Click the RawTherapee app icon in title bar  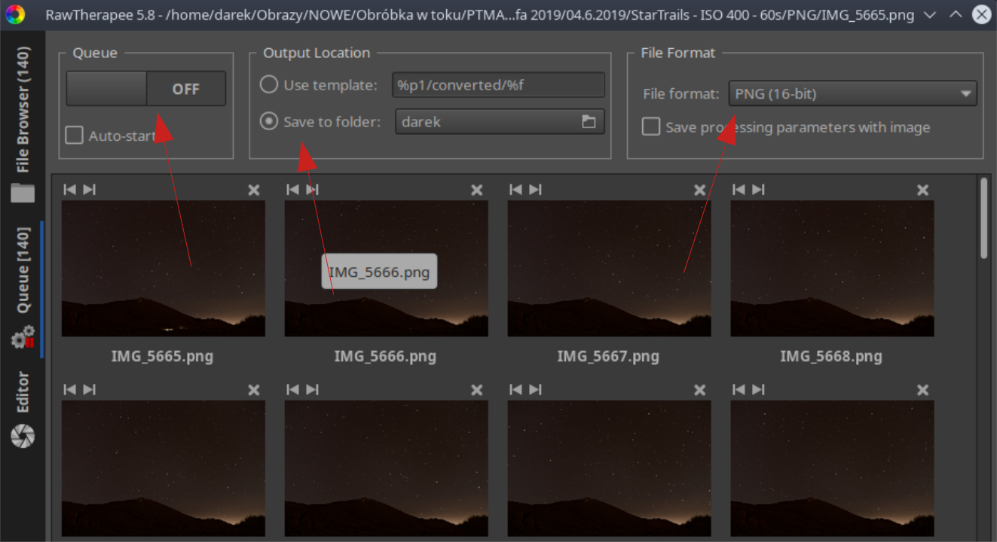[15, 14]
